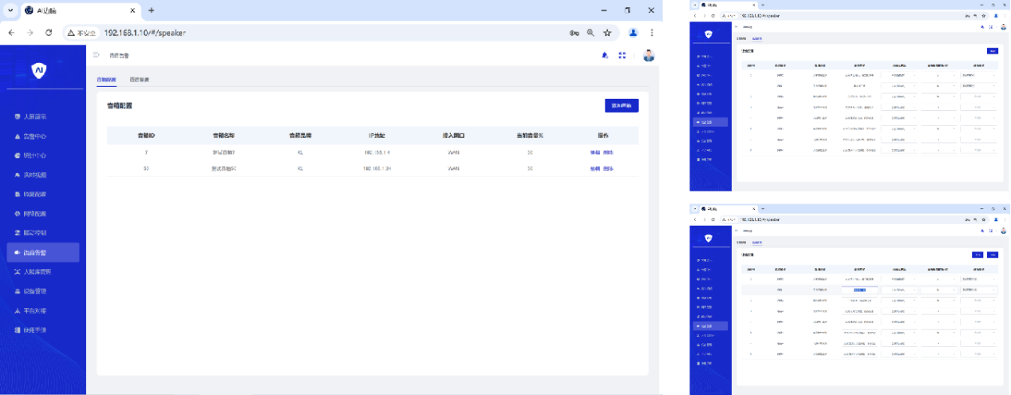Open 告警中心 in the large window sidebar

pos(35,136)
